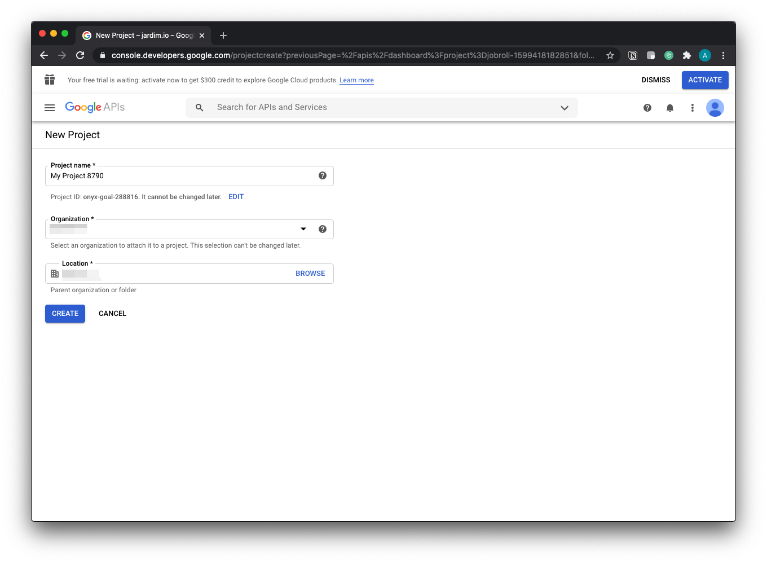The height and width of the screenshot is (563, 767).
Task: Expand the search bar dropdown arrow
Action: tap(565, 108)
